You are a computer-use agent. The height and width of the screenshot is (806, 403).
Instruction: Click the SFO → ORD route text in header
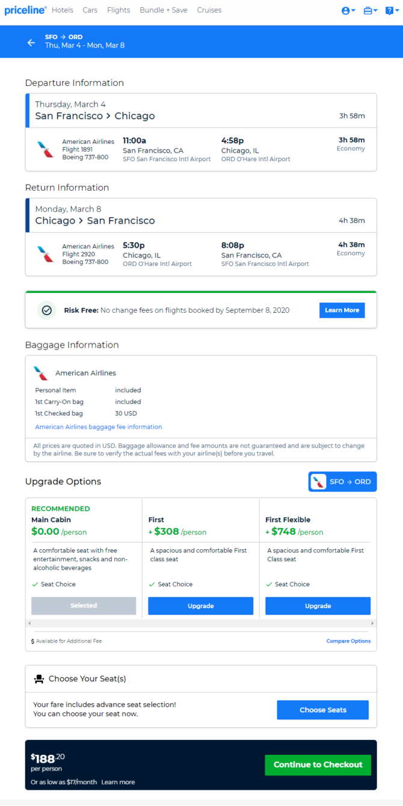tap(64, 37)
